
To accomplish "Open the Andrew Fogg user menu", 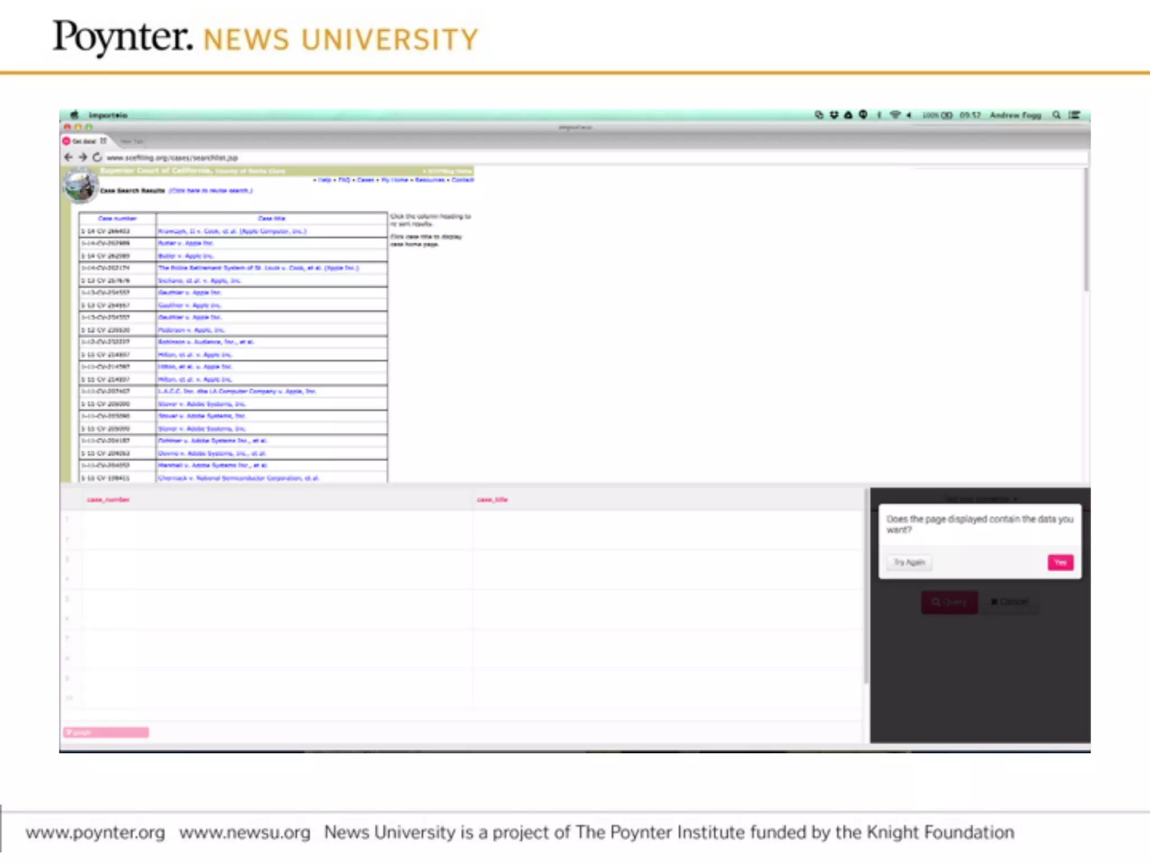I will pos(1015,115).
